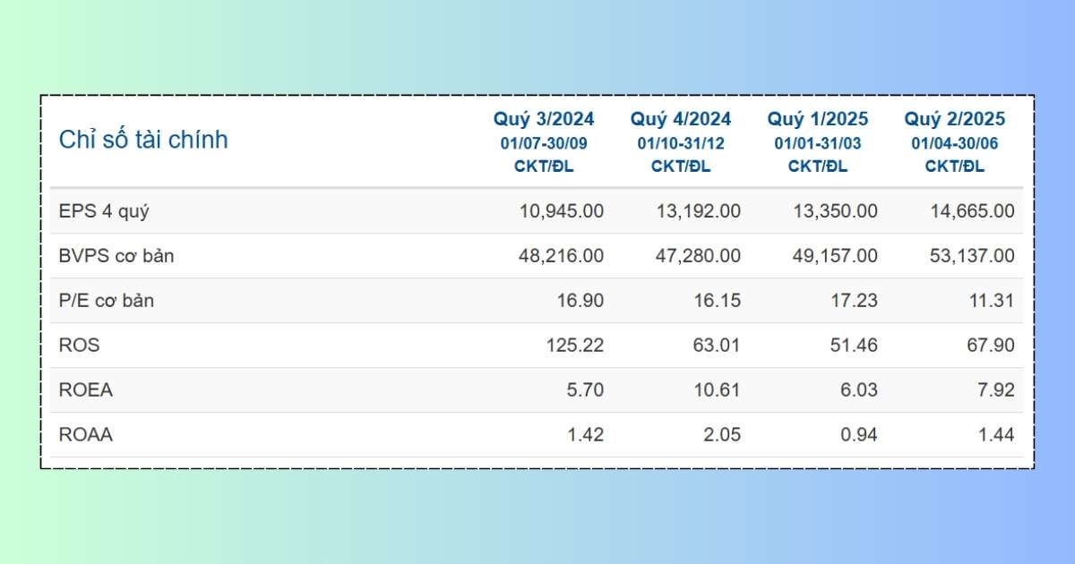
Task: Select the ROAA value 0.94
Action: click(x=858, y=435)
